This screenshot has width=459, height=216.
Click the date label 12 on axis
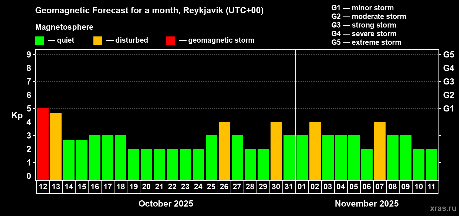pos(43,187)
